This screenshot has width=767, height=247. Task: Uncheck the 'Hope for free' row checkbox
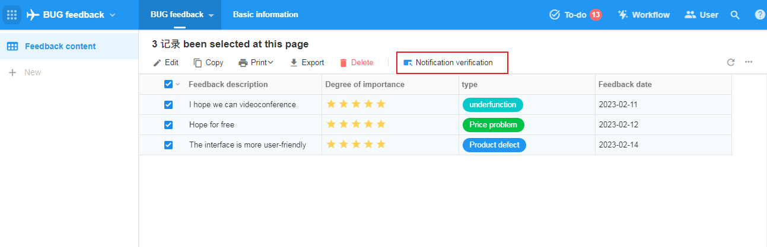[x=168, y=125]
